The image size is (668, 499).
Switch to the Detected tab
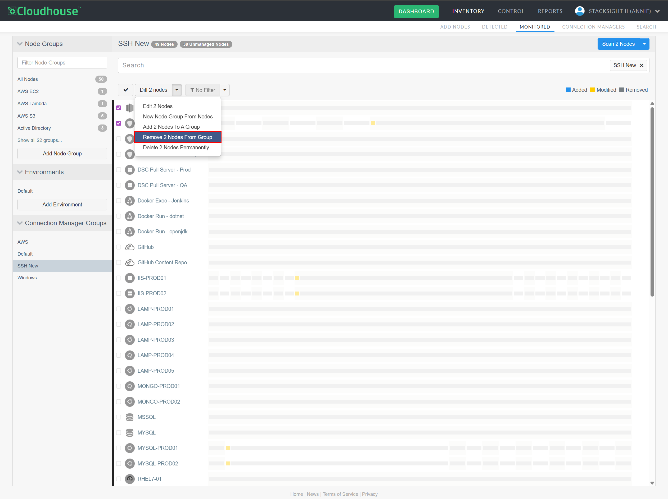pyautogui.click(x=495, y=27)
